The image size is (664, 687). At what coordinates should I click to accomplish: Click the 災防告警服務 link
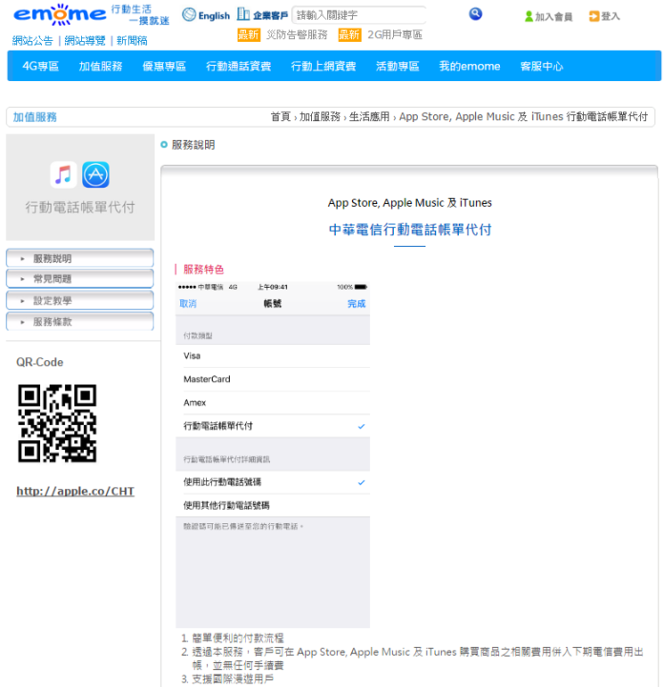tap(297, 34)
